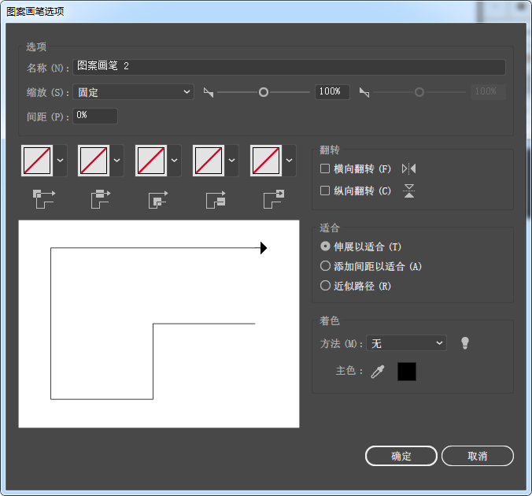This screenshot has width=532, height=496.
Task: Cancel with the 取消 button
Action: (x=478, y=456)
